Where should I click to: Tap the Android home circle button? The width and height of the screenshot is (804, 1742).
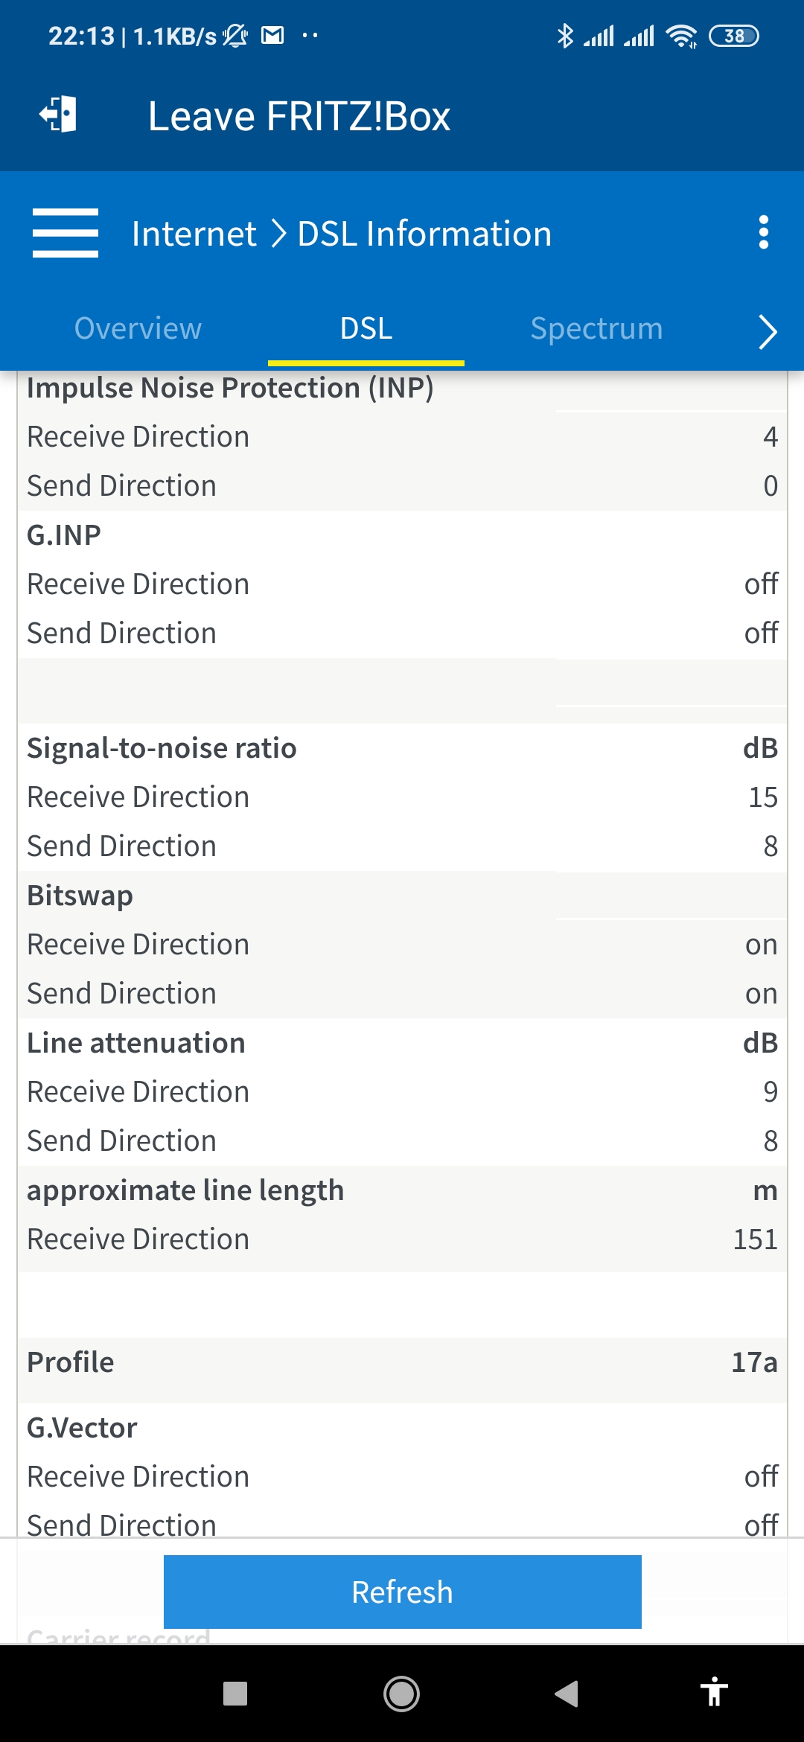point(401,1694)
